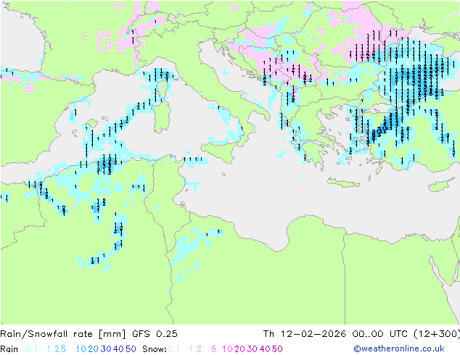Pick the Rain 40 legend value

point(118,349)
